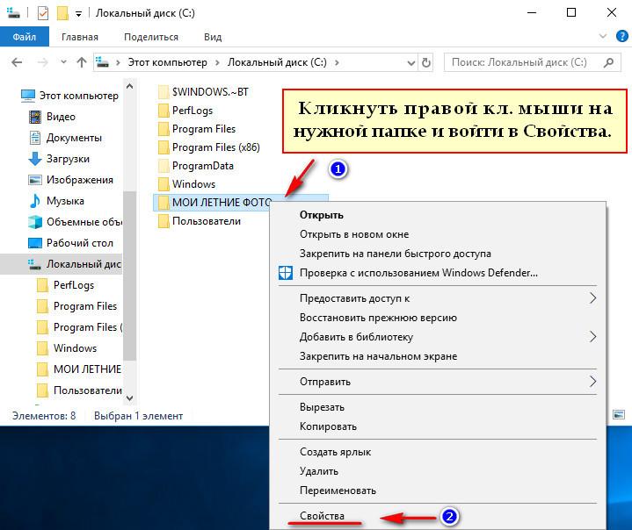Choose Открыть в новом окне
The height and width of the screenshot is (530, 632).
click(x=438, y=234)
